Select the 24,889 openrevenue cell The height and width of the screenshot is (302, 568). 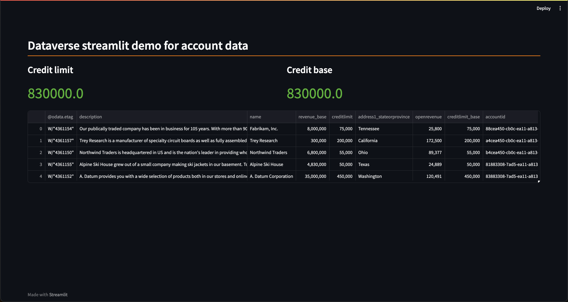pyautogui.click(x=429, y=165)
